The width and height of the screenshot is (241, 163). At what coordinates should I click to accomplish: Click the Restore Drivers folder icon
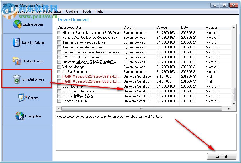click(17, 61)
